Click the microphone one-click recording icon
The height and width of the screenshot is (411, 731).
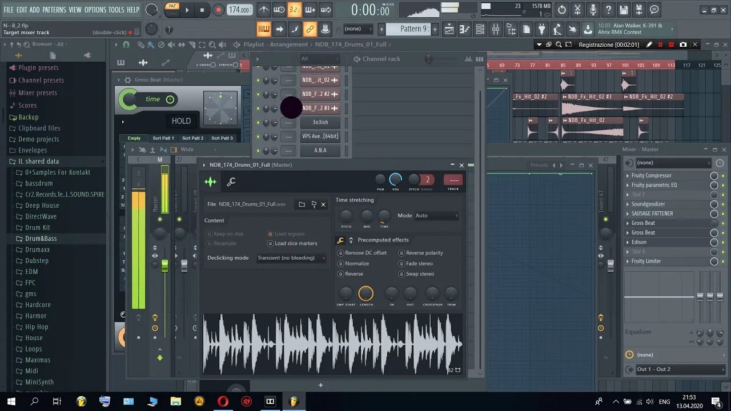point(593,10)
